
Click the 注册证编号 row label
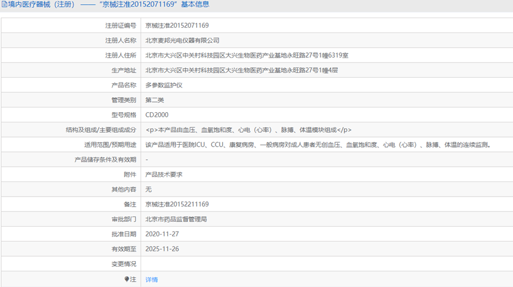coord(120,25)
